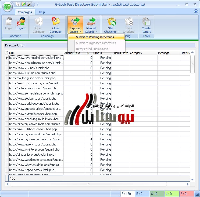Select row http://www.addsitenow.net/submit.php
Image resolution: width=200 pixels, height=197 pixels.
coord(36,104)
